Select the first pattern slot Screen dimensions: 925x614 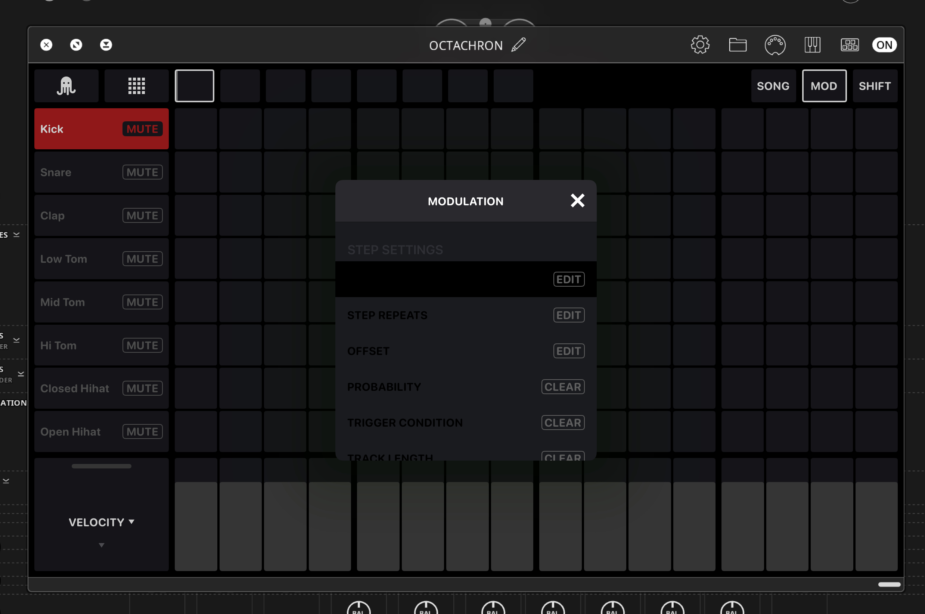point(194,86)
